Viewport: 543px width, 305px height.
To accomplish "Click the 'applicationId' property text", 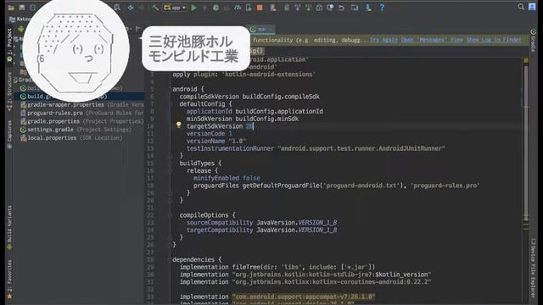I will [210, 111].
